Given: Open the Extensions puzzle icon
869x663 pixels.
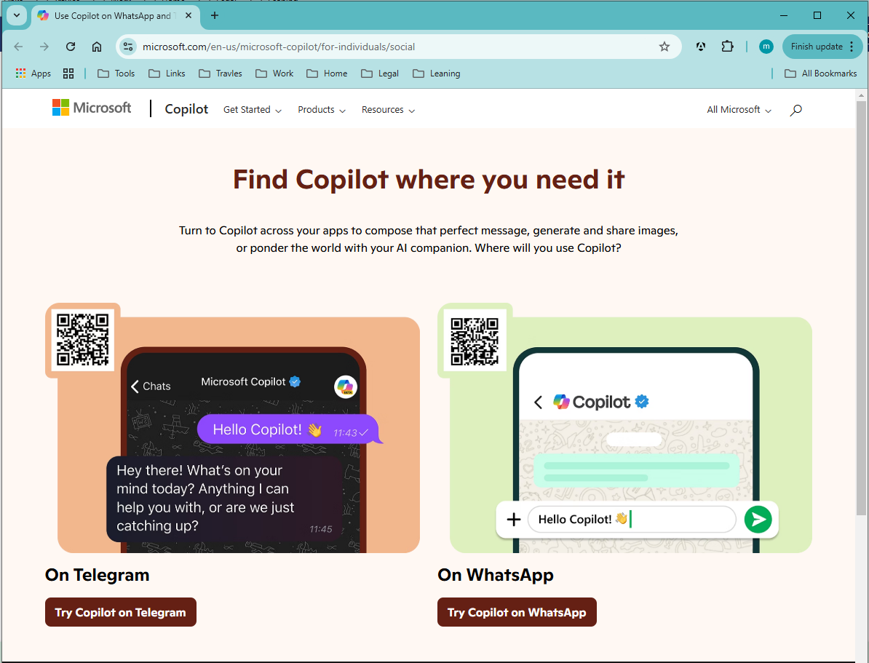Looking at the screenshot, I should click(727, 47).
